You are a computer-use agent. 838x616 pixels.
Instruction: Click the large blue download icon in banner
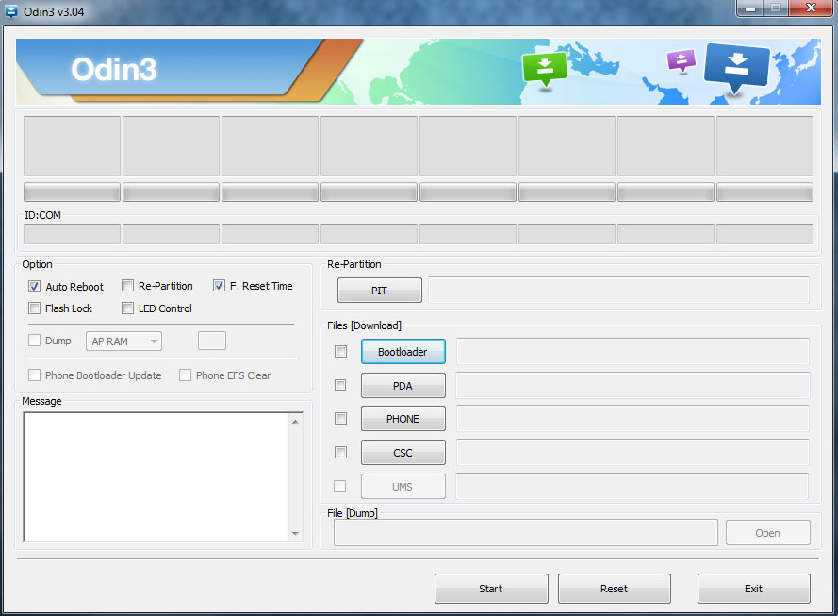pyautogui.click(x=737, y=67)
